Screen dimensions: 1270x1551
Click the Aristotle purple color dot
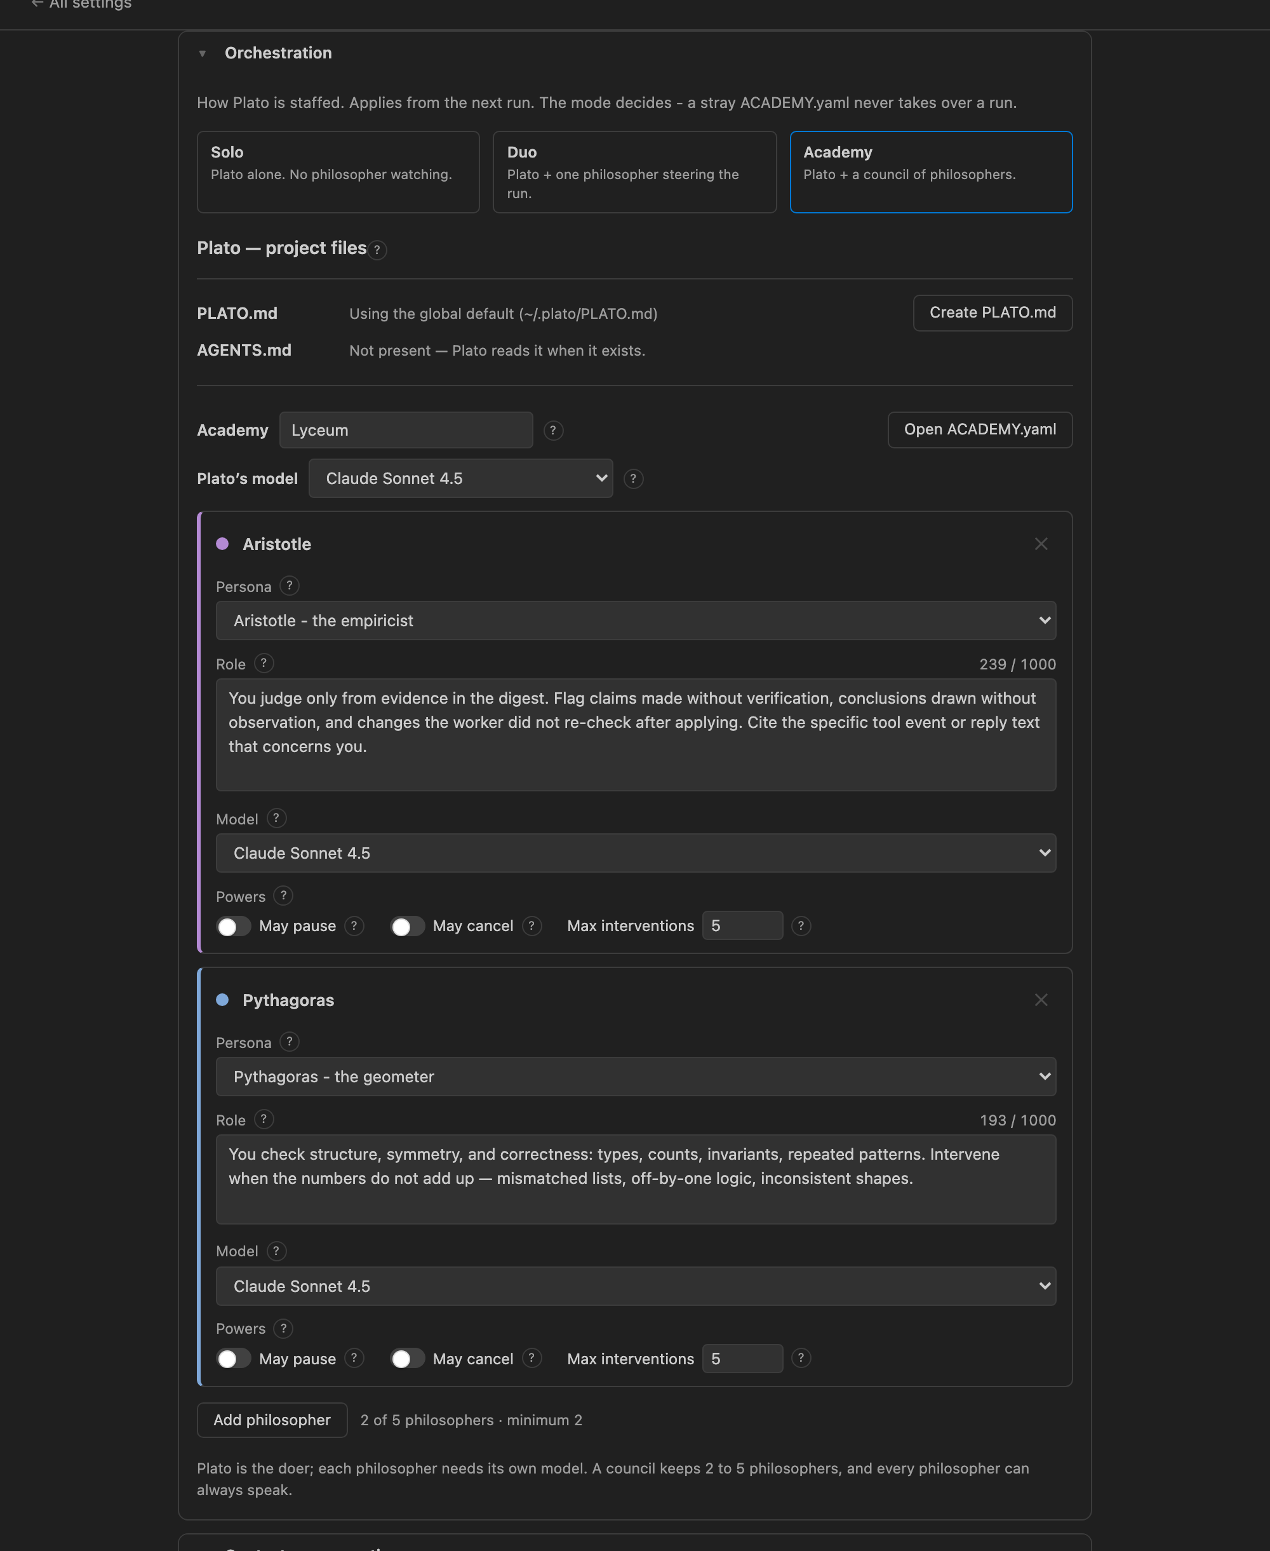pos(222,544)
